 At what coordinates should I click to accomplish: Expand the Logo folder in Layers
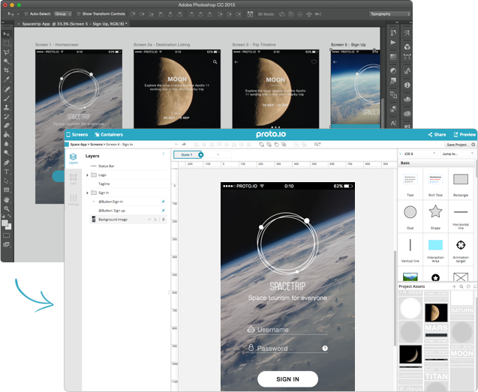click(87, 175)
